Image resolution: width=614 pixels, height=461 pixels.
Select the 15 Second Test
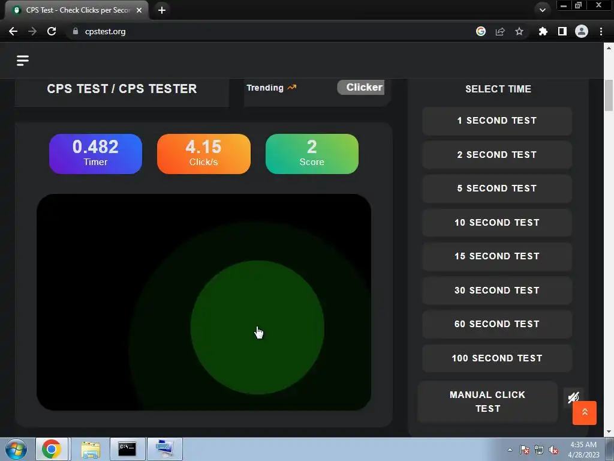(497, 256)
